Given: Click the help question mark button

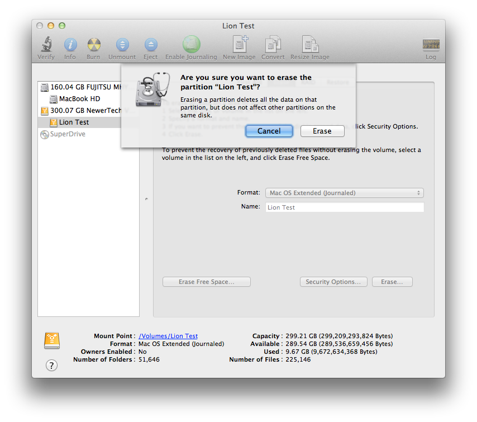Looking at the screenshot, I should pyautogui.click(x=52, y=365).
